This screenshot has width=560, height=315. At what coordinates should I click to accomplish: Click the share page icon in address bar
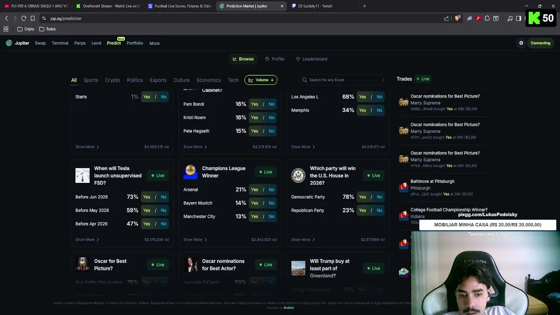447,18
